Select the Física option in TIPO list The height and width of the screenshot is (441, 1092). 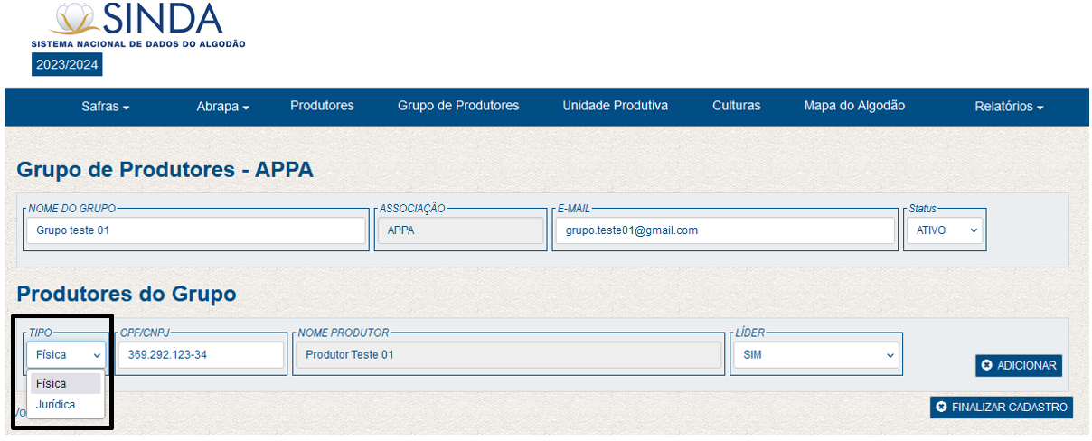(52, 383)
